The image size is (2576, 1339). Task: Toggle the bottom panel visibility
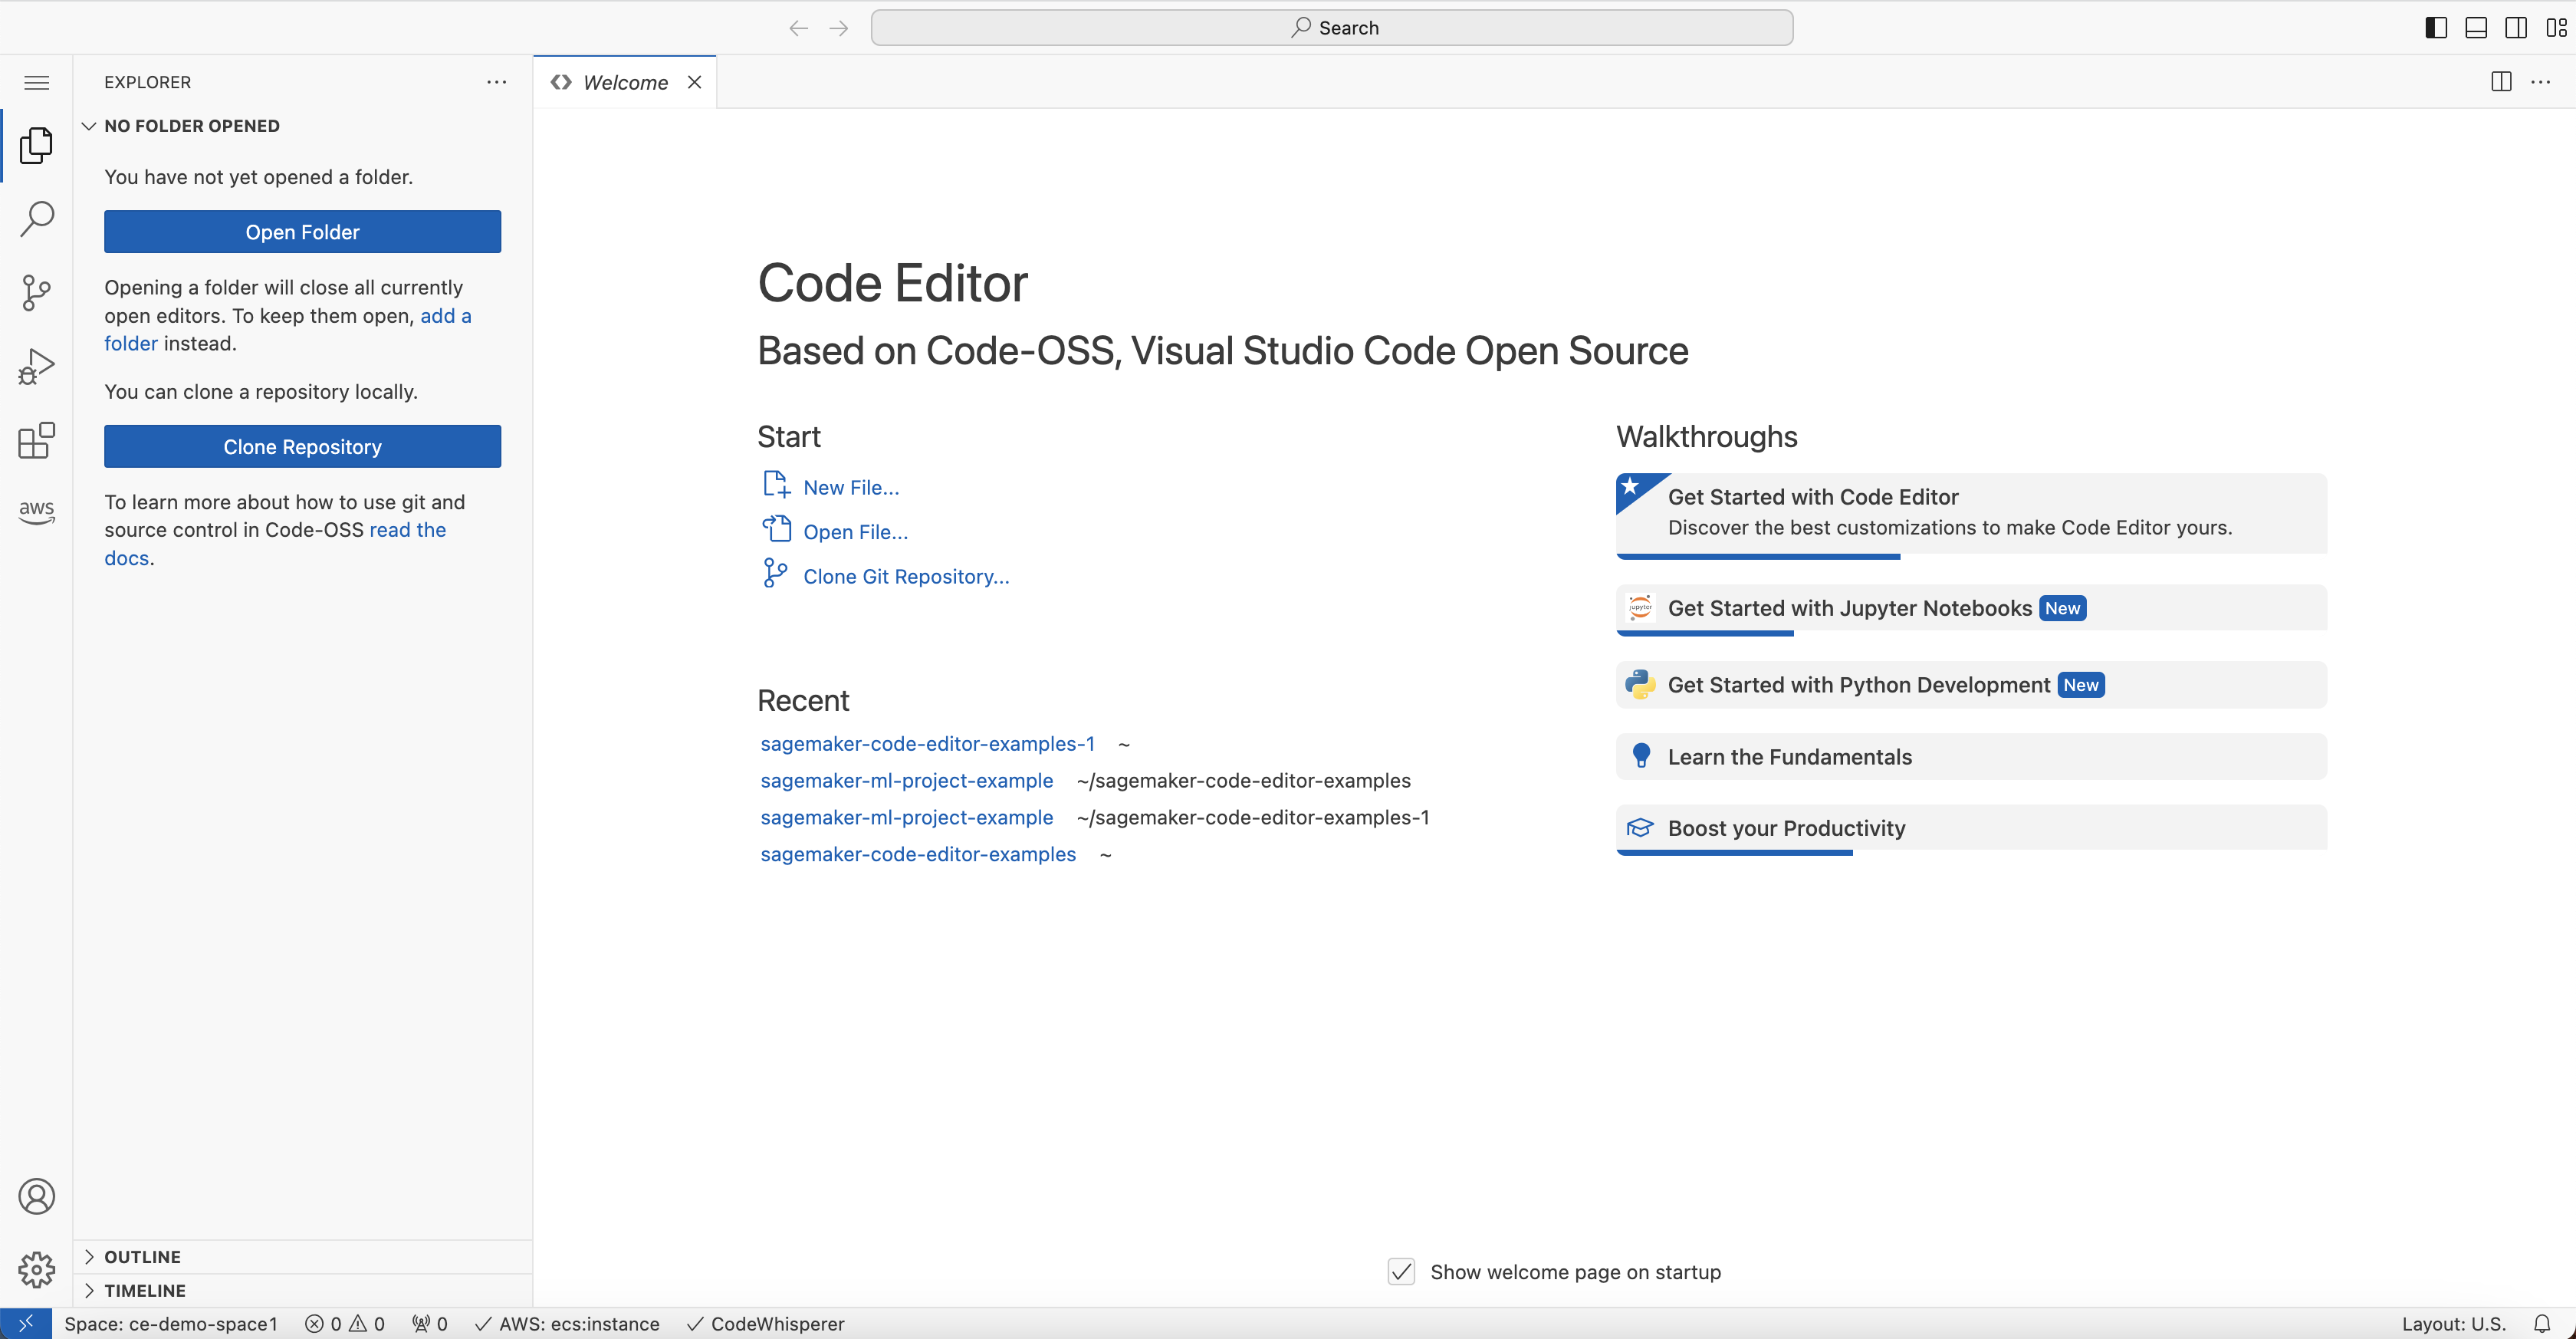pos(2476,28)
